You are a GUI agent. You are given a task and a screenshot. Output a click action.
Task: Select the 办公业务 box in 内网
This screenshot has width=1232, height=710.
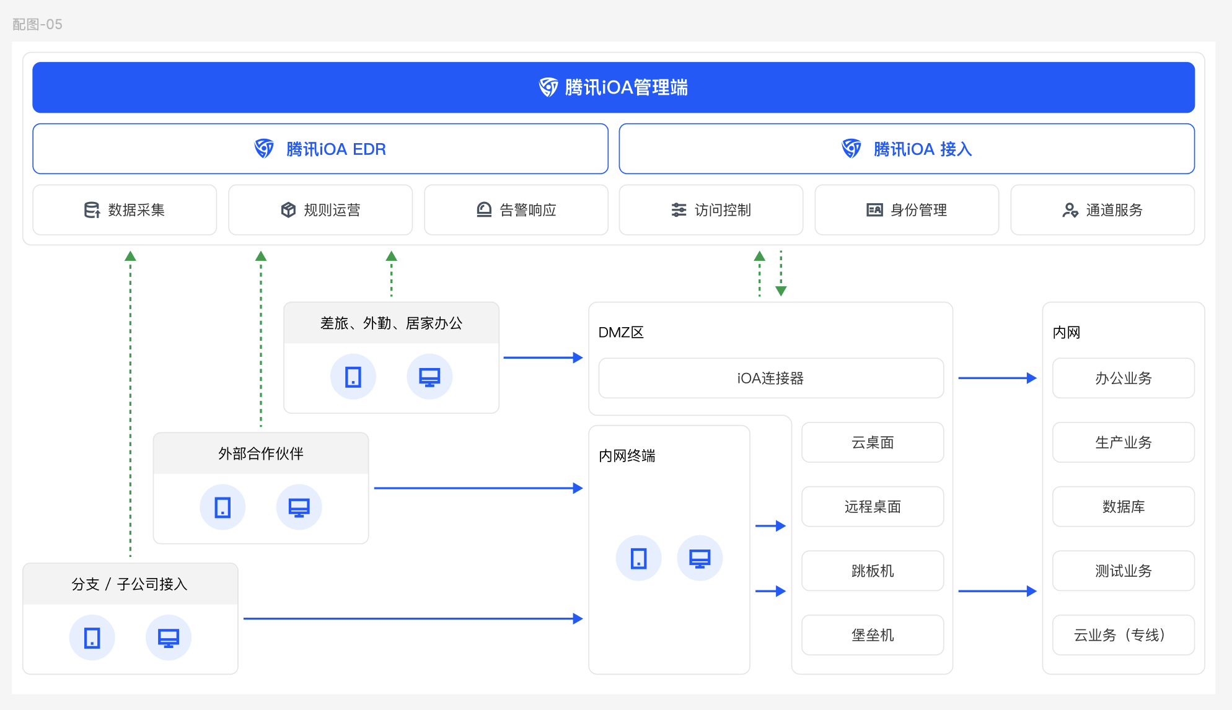click(1124, 378)
